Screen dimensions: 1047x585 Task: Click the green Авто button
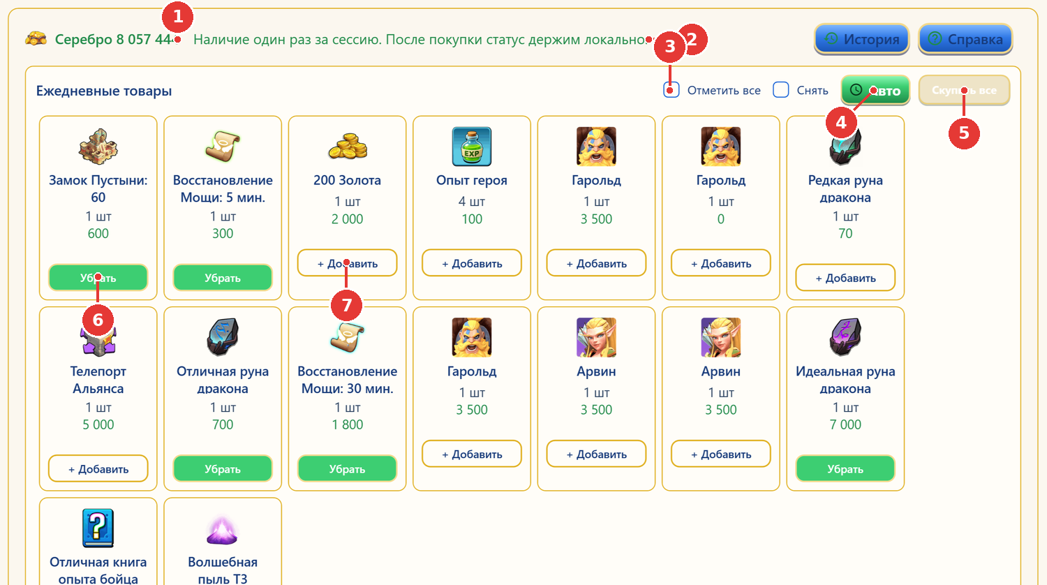[x=875, y=91]
